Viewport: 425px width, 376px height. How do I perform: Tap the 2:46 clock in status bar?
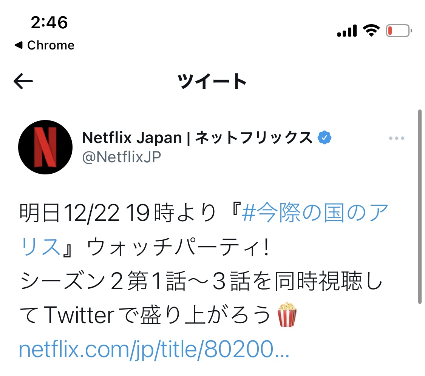[49, 23]
